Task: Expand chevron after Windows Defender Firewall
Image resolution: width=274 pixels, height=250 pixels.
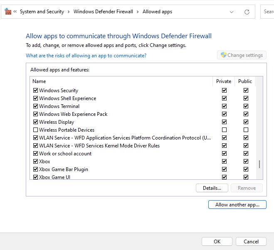Action: 138,12
